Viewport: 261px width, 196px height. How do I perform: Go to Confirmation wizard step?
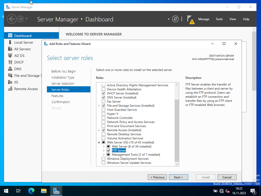[x=61, y=102]
